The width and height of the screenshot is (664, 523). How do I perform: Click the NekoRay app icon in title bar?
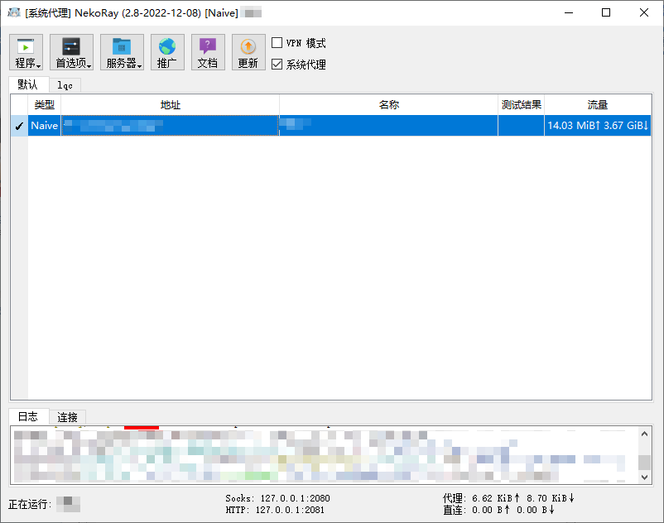coord(14,12)
